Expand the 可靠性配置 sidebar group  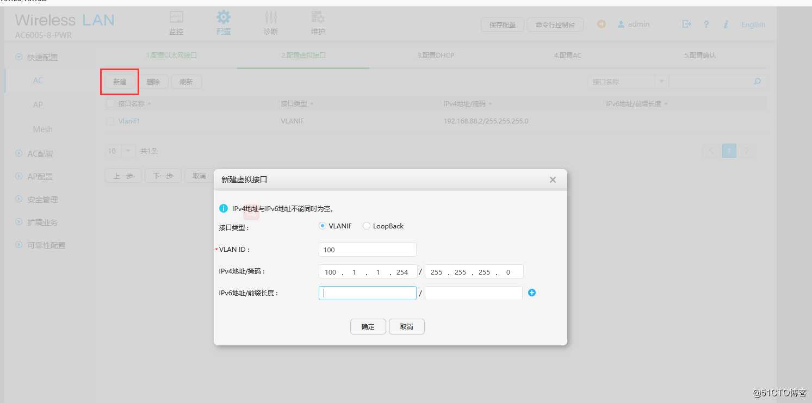tap(19, 245)
